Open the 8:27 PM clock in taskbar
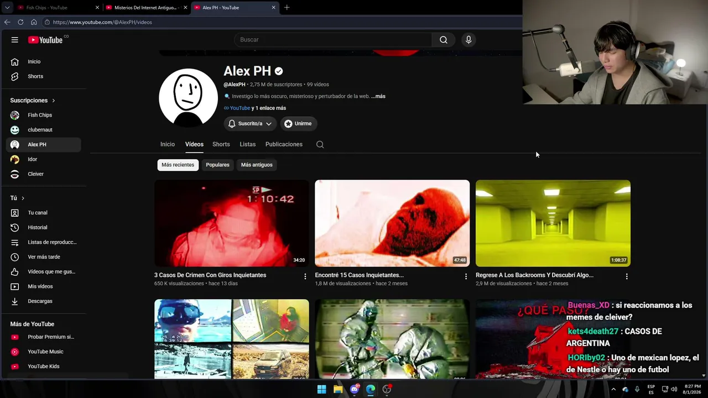The height and width of the screenshot is (398, 708). click(x=693, y=389)
